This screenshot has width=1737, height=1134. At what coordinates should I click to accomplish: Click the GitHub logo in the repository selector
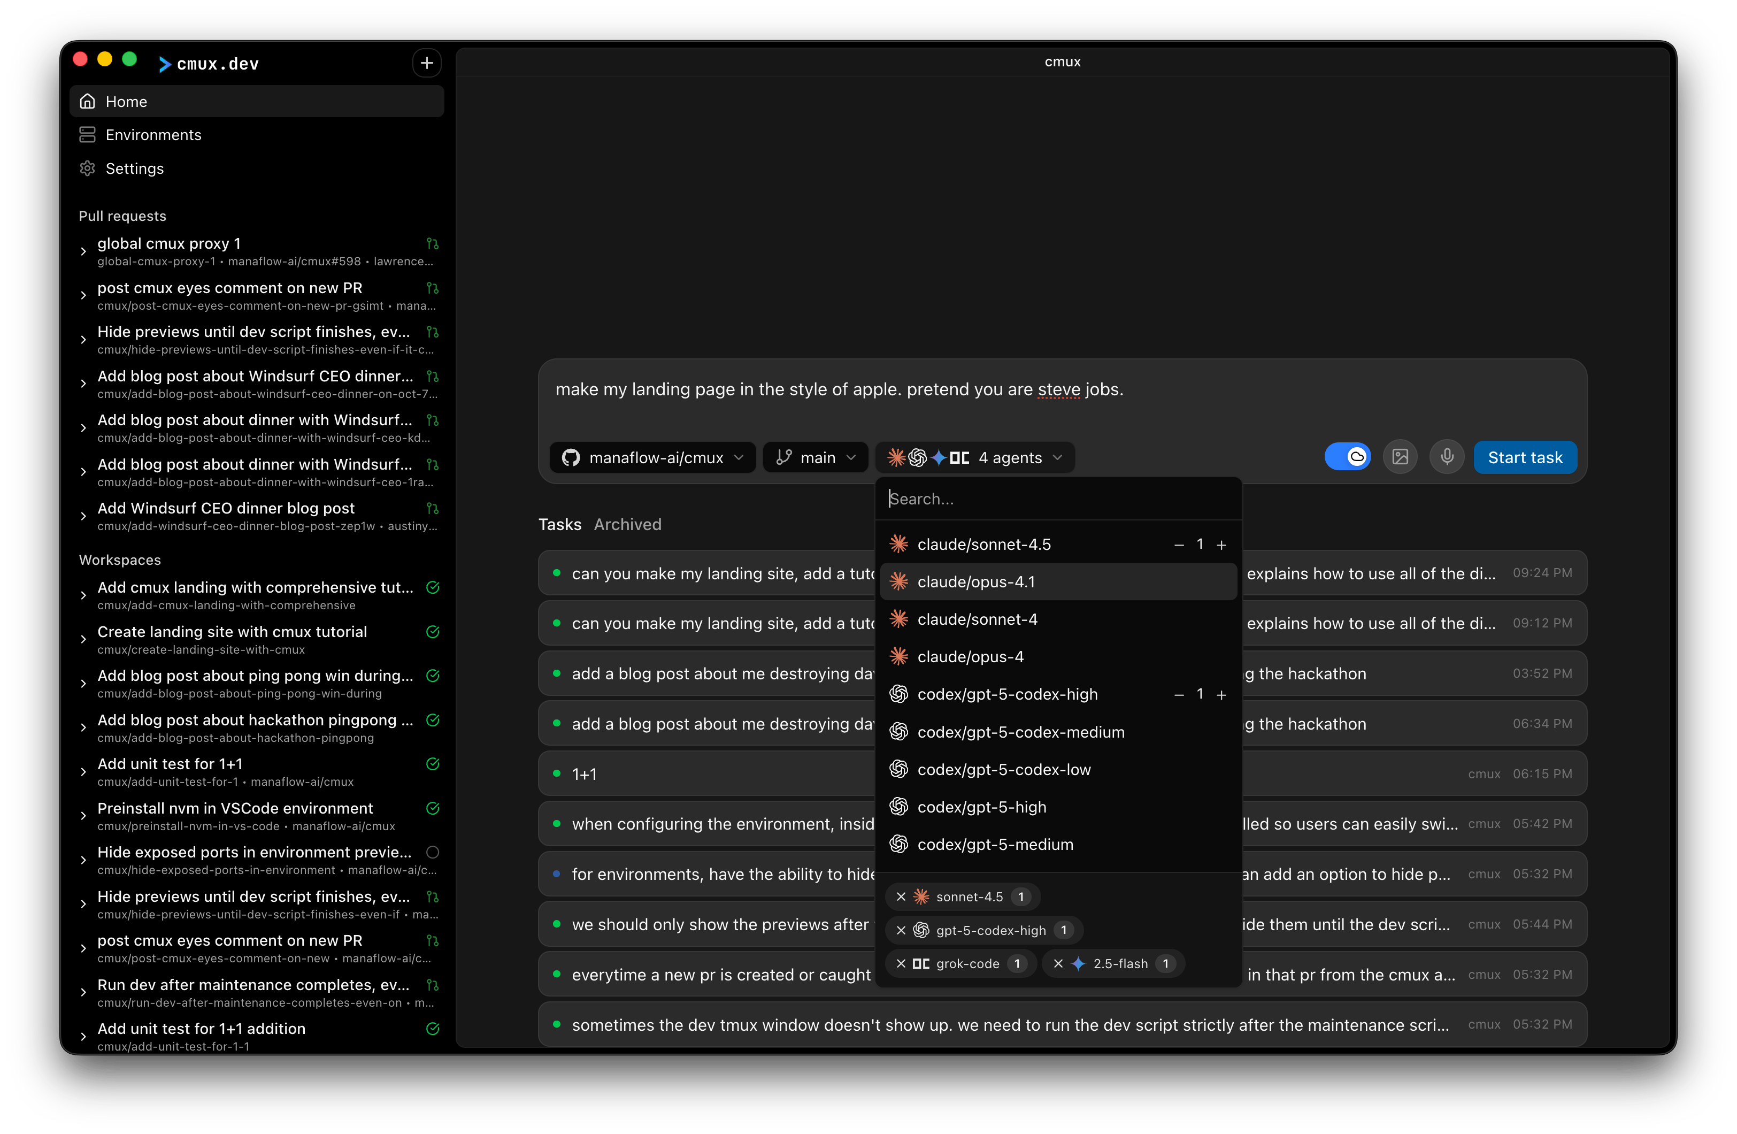pyautogui.click(x=572, y=457)
